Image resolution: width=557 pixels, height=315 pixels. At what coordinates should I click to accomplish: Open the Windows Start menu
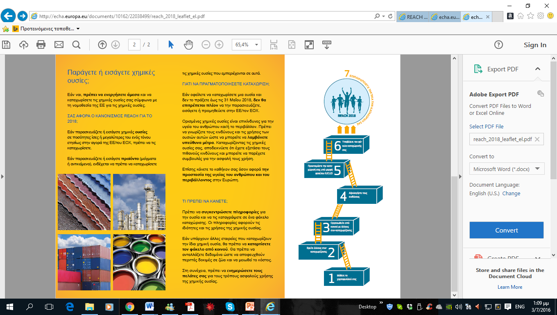point(9,306)
